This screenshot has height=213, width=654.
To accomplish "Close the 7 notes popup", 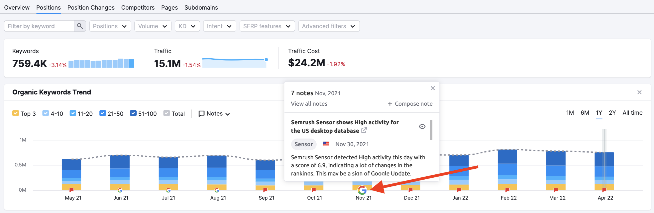I will [433, 88].
